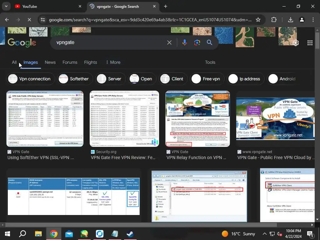Image resolution: width=320 pixels, height=240 pixels.
Task: Filter by Client chip
Action: pyautogui.click(x=173, y=79)
